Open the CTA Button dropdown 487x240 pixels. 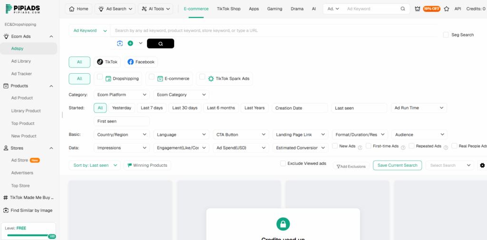[x=241, y=135]
